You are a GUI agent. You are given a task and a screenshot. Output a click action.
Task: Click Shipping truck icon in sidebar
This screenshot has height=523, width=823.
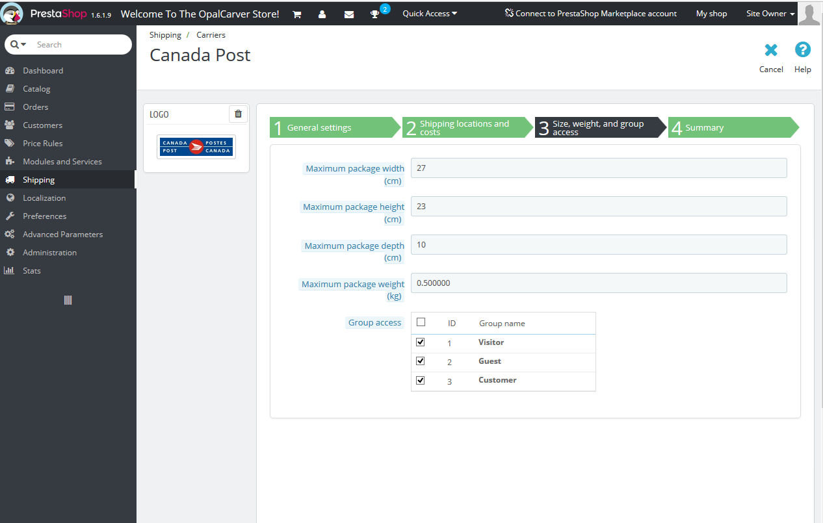click(10, 179)
